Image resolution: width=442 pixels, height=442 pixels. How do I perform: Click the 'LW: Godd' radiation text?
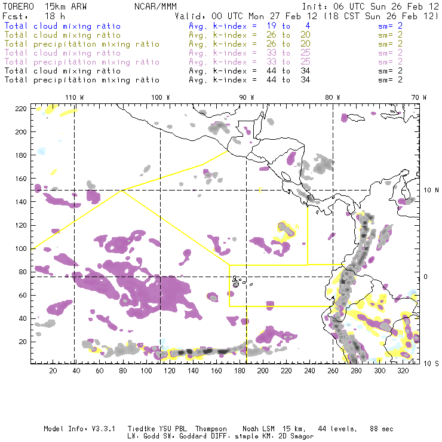pyautogui.click(x=143, y=436)
